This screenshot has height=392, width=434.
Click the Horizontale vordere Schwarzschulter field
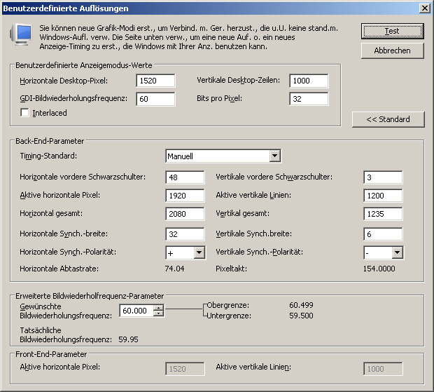[x=185, y=177]
